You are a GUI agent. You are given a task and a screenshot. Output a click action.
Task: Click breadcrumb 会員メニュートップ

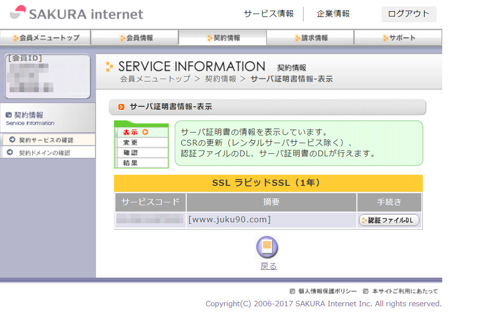[155, 79]
